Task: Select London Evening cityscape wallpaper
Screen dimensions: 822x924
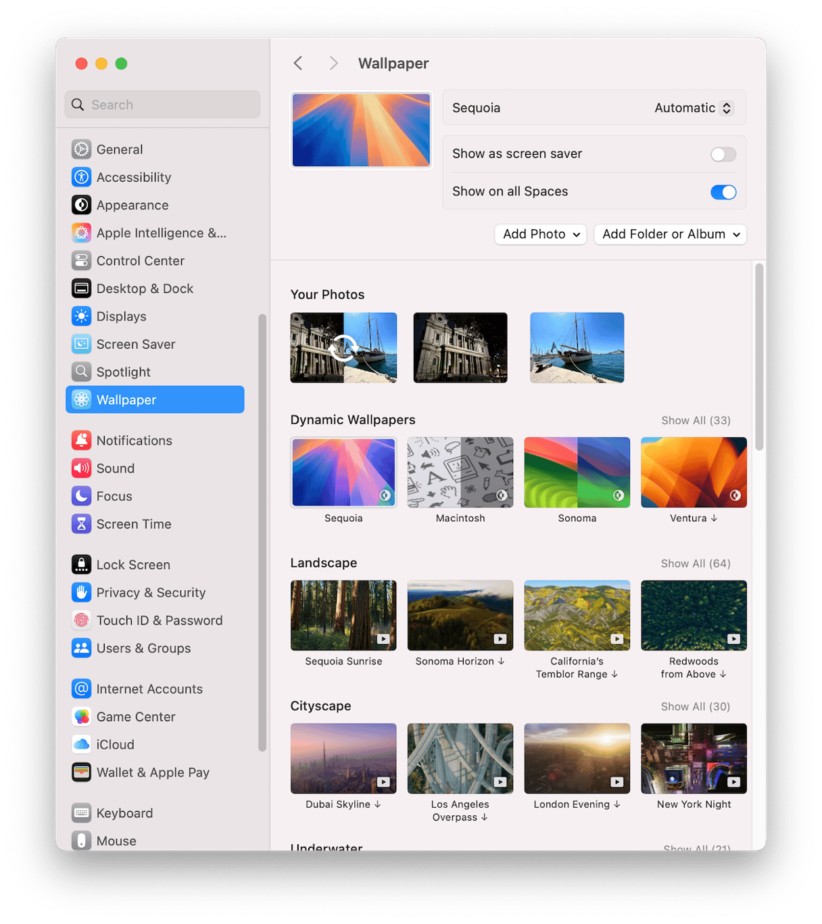Action: [577, 758]
